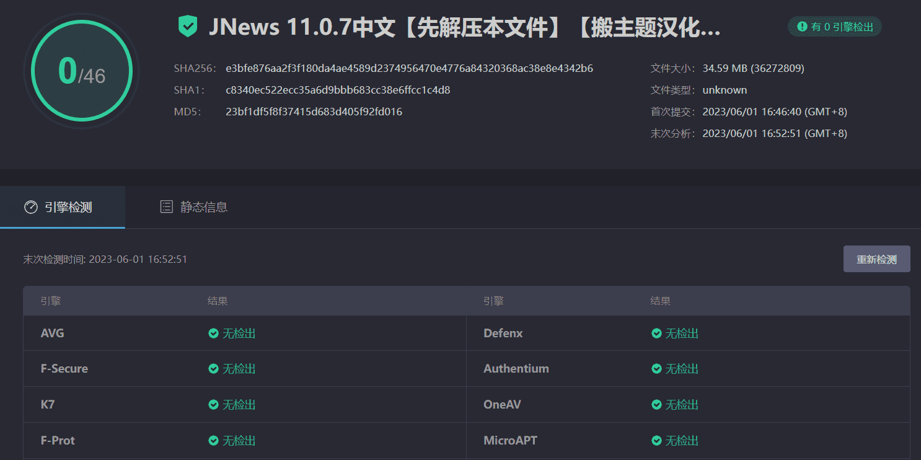Click the AVG row green check icon
Image resolution: width=921 pixels, height=460 pixels.
[213, 334]
